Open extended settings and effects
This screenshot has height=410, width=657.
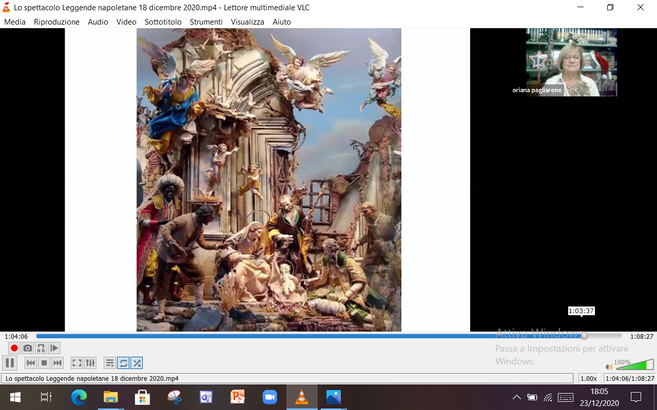point(90,363)
